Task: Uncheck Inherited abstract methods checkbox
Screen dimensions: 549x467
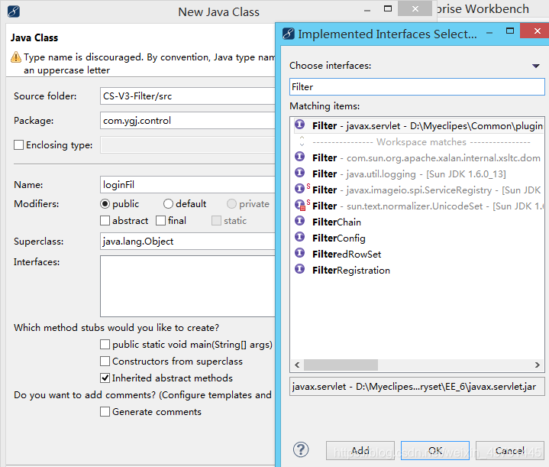Action: point(105,378)
